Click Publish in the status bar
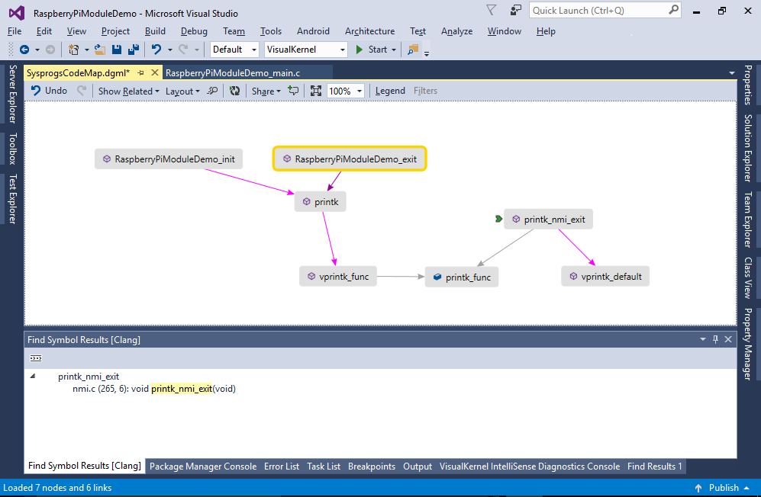Viewport: 761px width, 497px height. (724, 488)
